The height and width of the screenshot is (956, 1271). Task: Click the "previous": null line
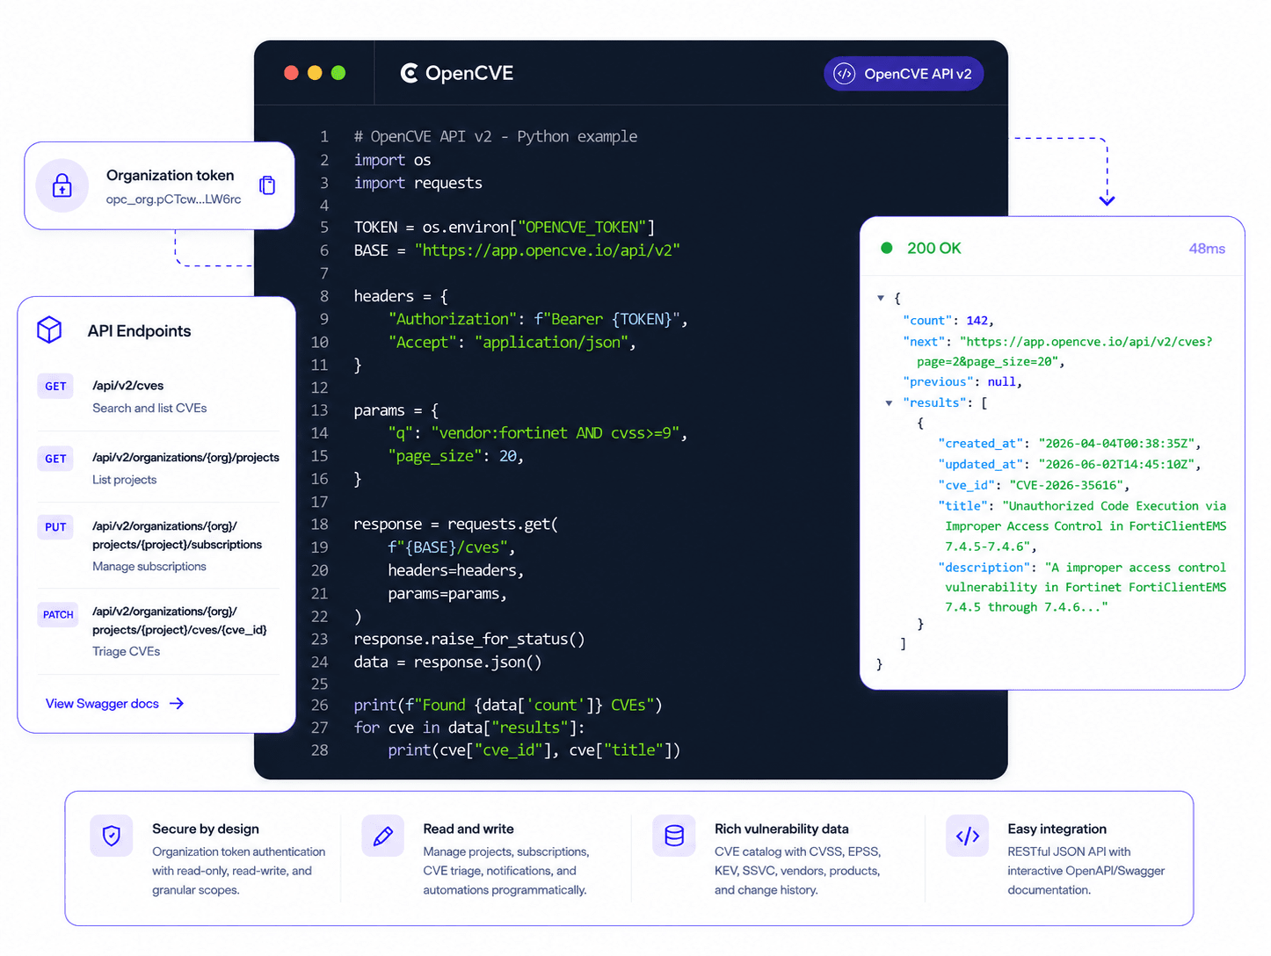pyautogui.click(x=962, y=382)
